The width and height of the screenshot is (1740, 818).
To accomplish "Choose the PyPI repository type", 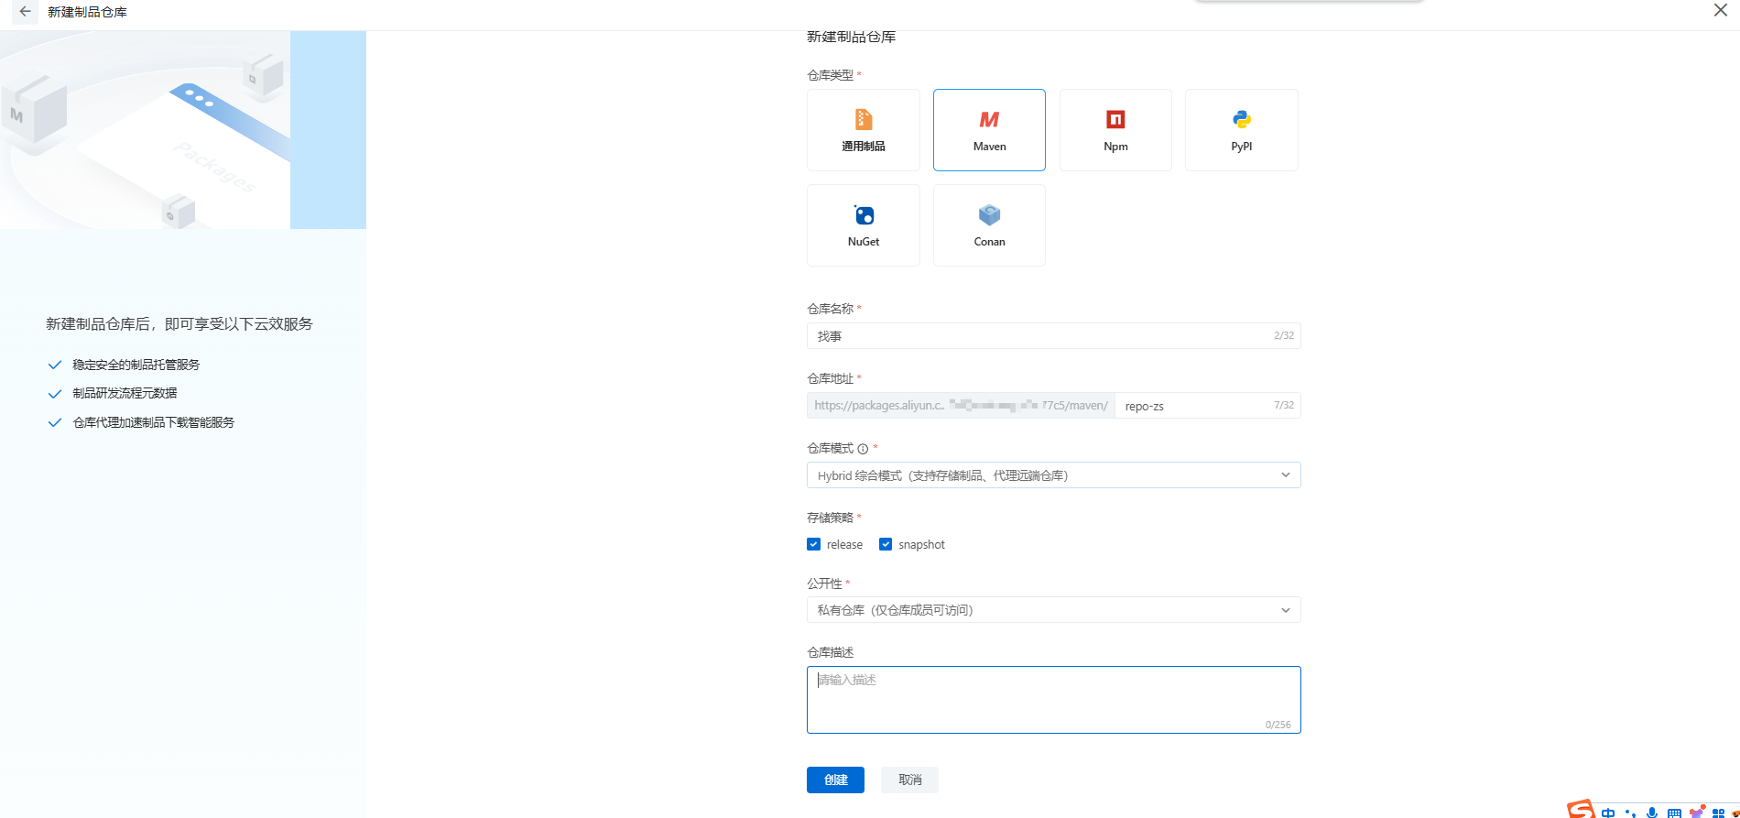I will coord(1242,130).
